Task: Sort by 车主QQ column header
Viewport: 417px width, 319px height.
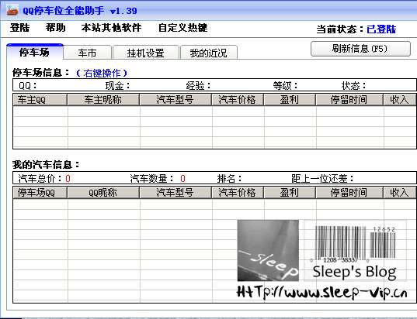Action: pos(40,100)
